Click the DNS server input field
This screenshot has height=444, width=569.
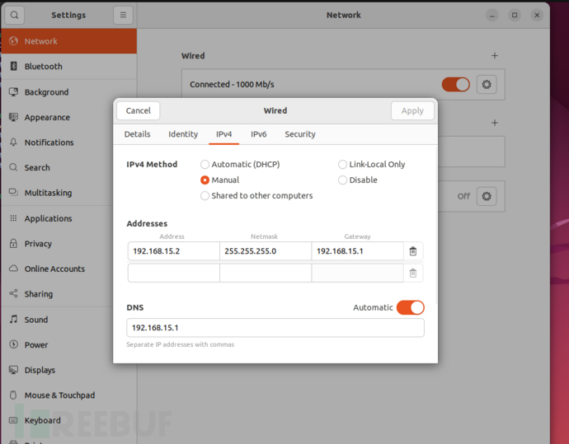coord(275,328)
